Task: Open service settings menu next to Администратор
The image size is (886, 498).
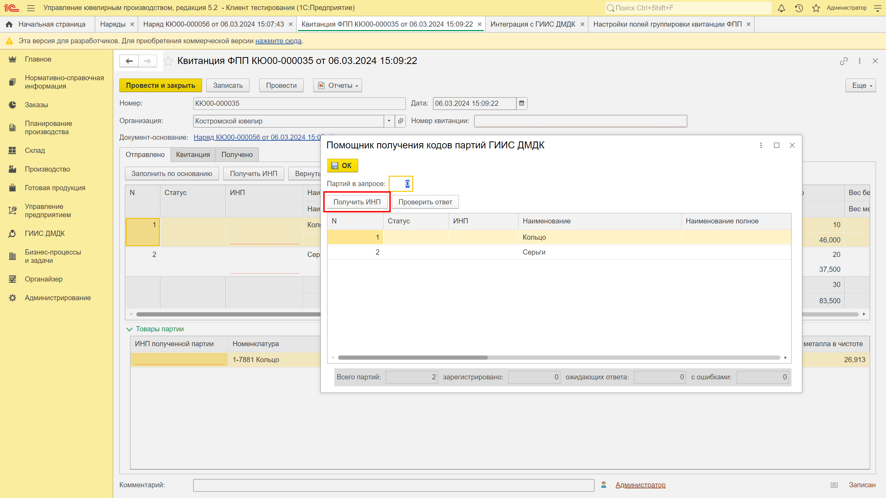Action: point(877,8)
